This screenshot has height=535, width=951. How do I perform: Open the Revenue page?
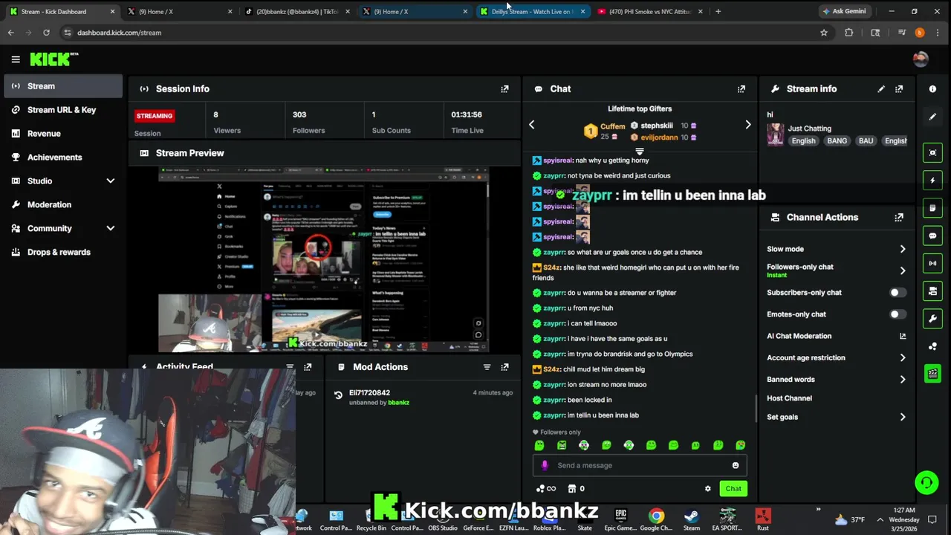(x=64, y=134)
